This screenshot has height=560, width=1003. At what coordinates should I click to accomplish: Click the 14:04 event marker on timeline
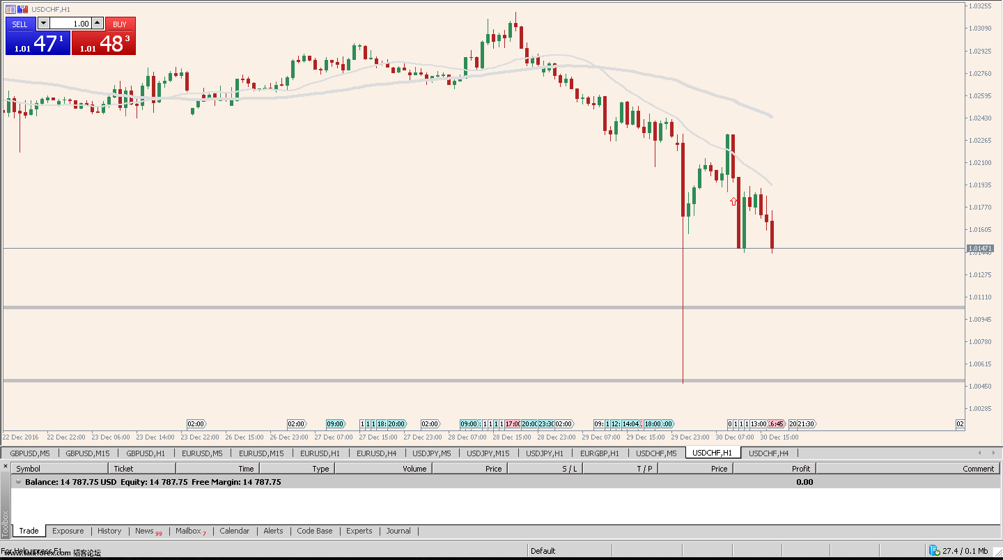[631, 423]
